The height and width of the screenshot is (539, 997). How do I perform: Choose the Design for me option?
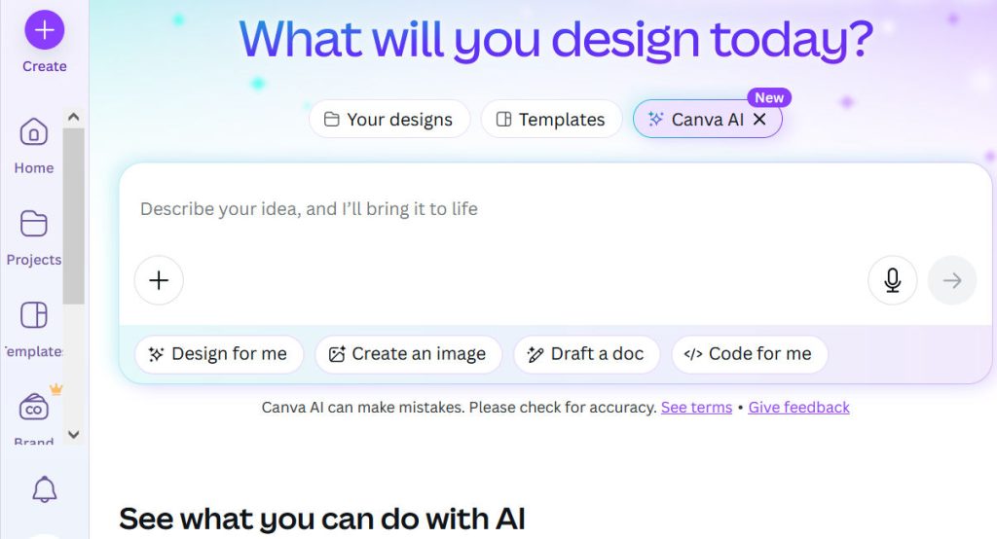(219, 354)
